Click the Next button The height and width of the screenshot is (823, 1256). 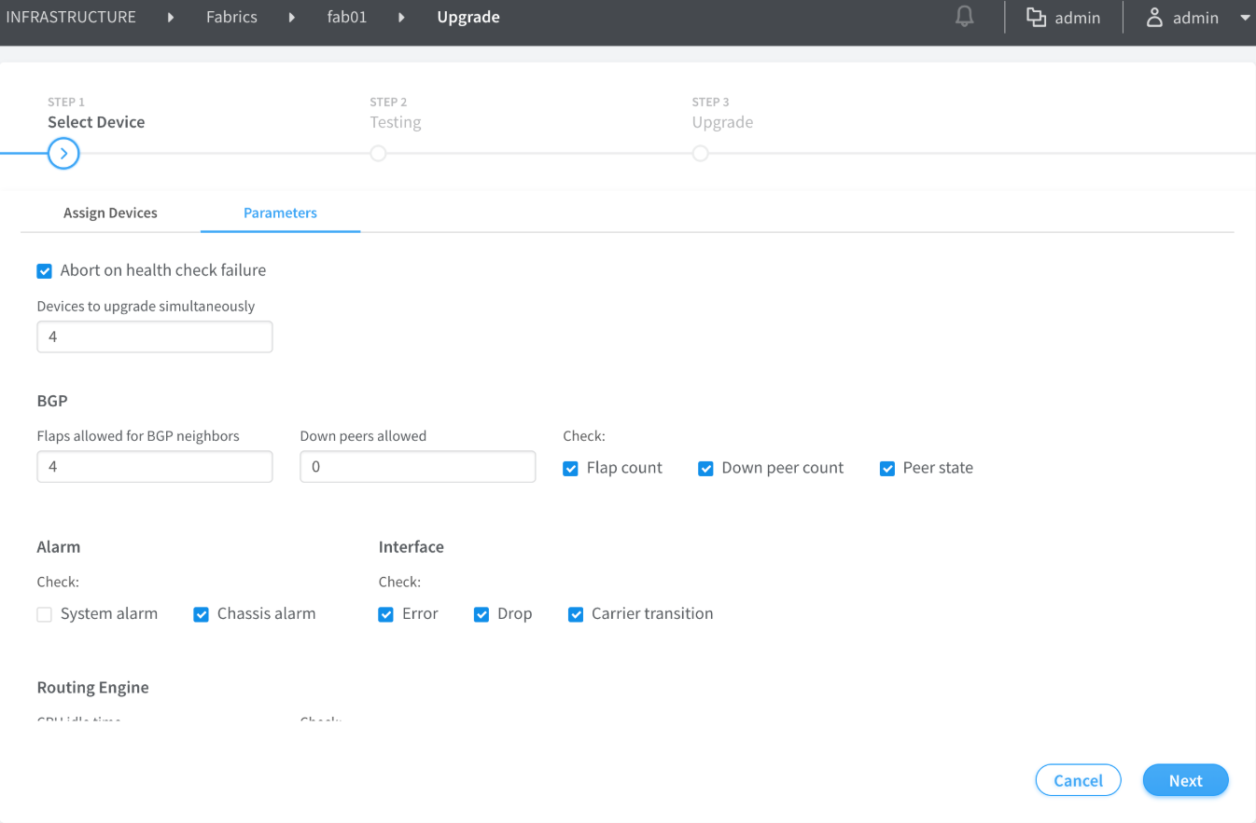click(x=1185, y=781)
